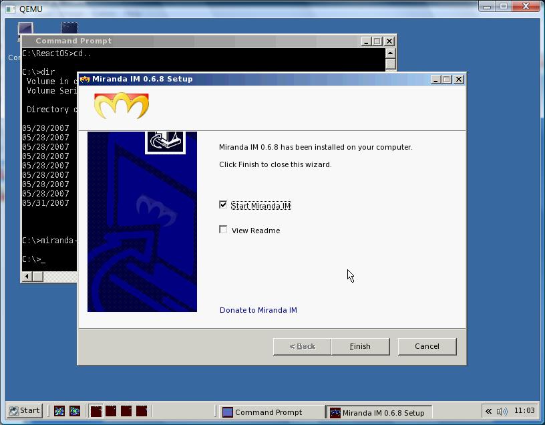The image size is (545, 425).
Task: Click the clock in system tray
Action: click(524, 411)
